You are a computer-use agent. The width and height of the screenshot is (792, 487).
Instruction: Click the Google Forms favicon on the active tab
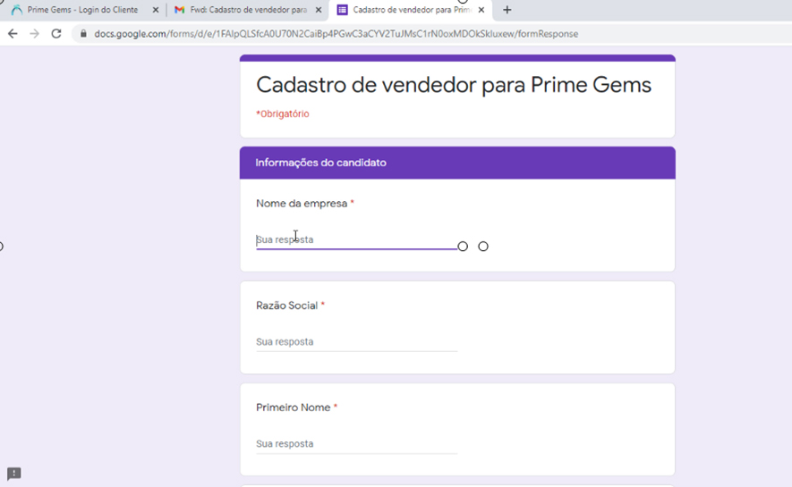[x=342, y=10]
